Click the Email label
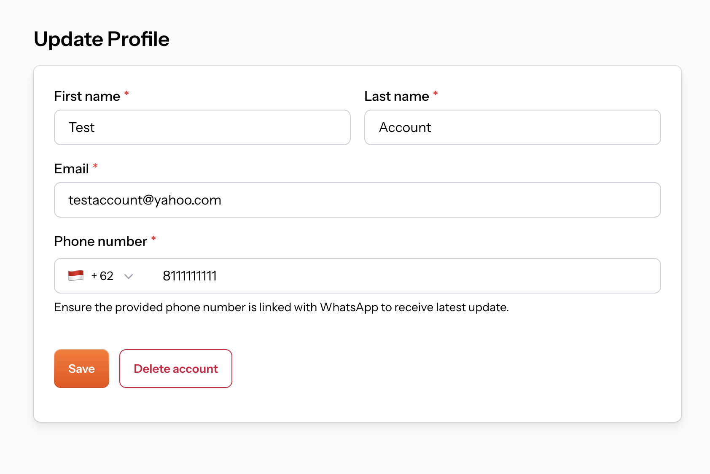The image size is (710, 474). coord(71,169)
